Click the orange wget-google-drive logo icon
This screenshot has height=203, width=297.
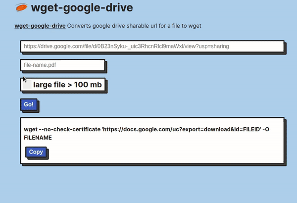21,8
